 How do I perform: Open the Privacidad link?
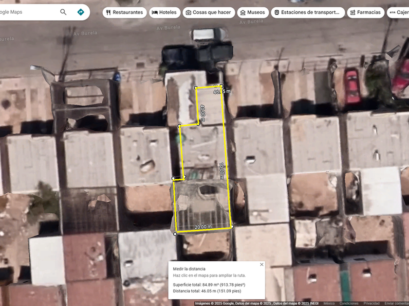[x=372, y=304]
